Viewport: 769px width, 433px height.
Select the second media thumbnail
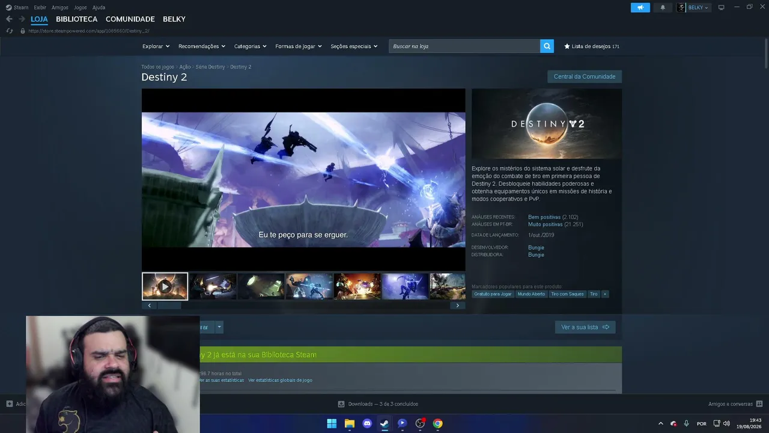pyautogui.click(x=213, y=286)
